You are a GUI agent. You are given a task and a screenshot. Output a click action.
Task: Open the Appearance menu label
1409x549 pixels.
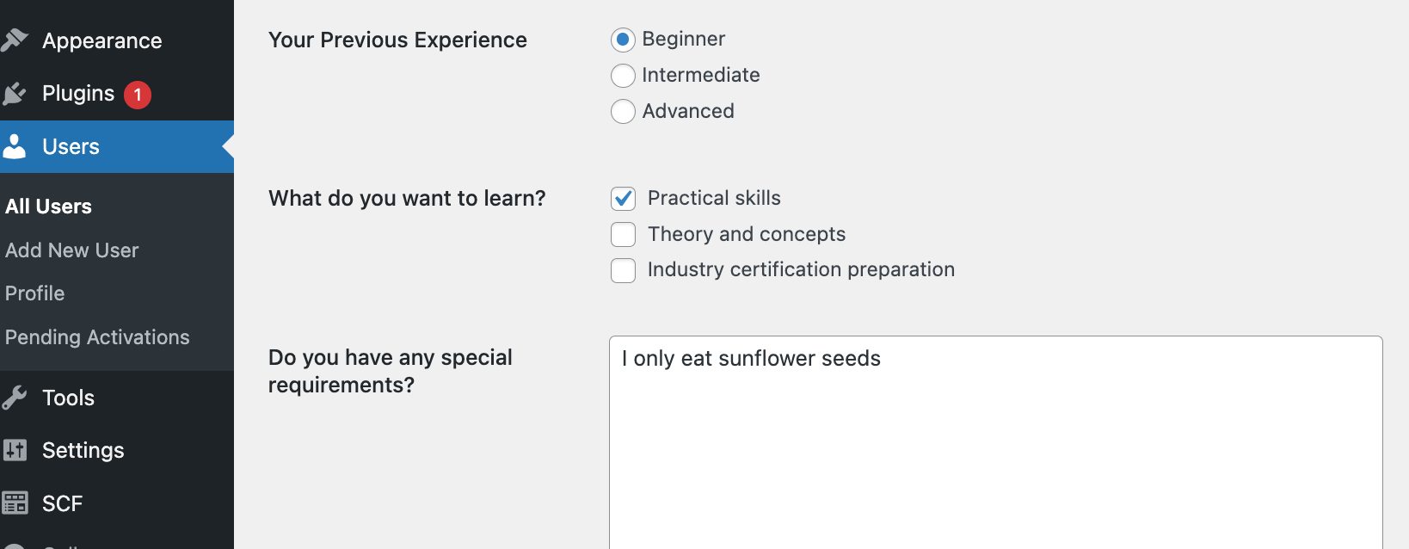(x=102, y=40)
